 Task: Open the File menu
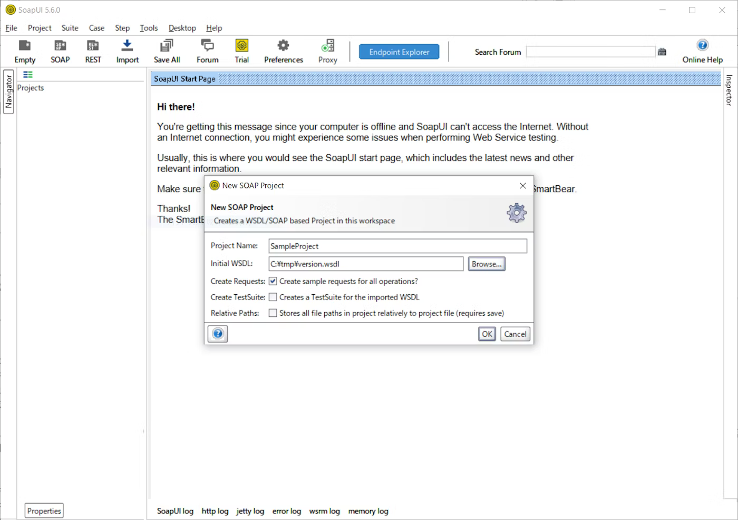click(x=11, y=28)
